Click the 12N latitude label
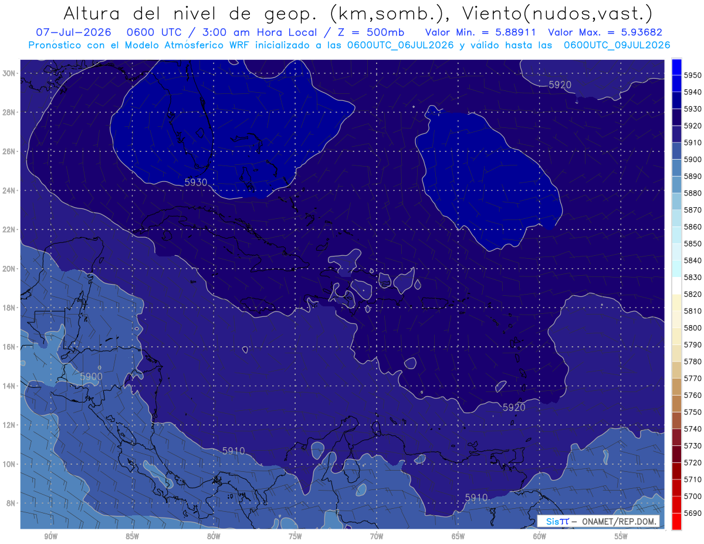Viewport: 704px width, 544px height. click(x=8, y=425)
